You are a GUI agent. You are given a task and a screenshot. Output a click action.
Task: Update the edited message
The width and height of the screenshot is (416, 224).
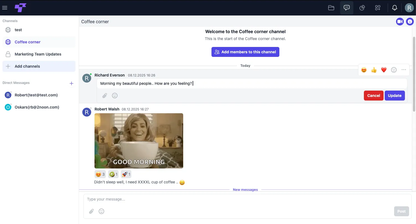(395, 96)
